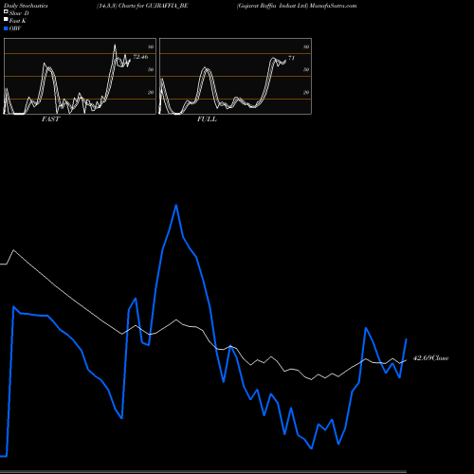Image resolution: width=474 pixels, height=474 pixels.
Task: Click the 72.46 value on FAST chart
Action: tap(140, 57)
